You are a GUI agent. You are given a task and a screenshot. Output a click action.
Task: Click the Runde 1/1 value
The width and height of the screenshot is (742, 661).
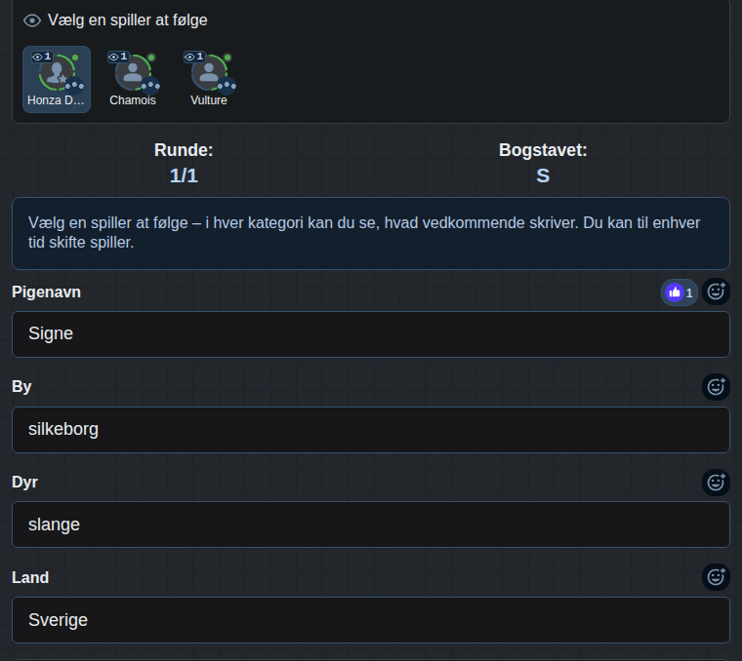(184, 175)
